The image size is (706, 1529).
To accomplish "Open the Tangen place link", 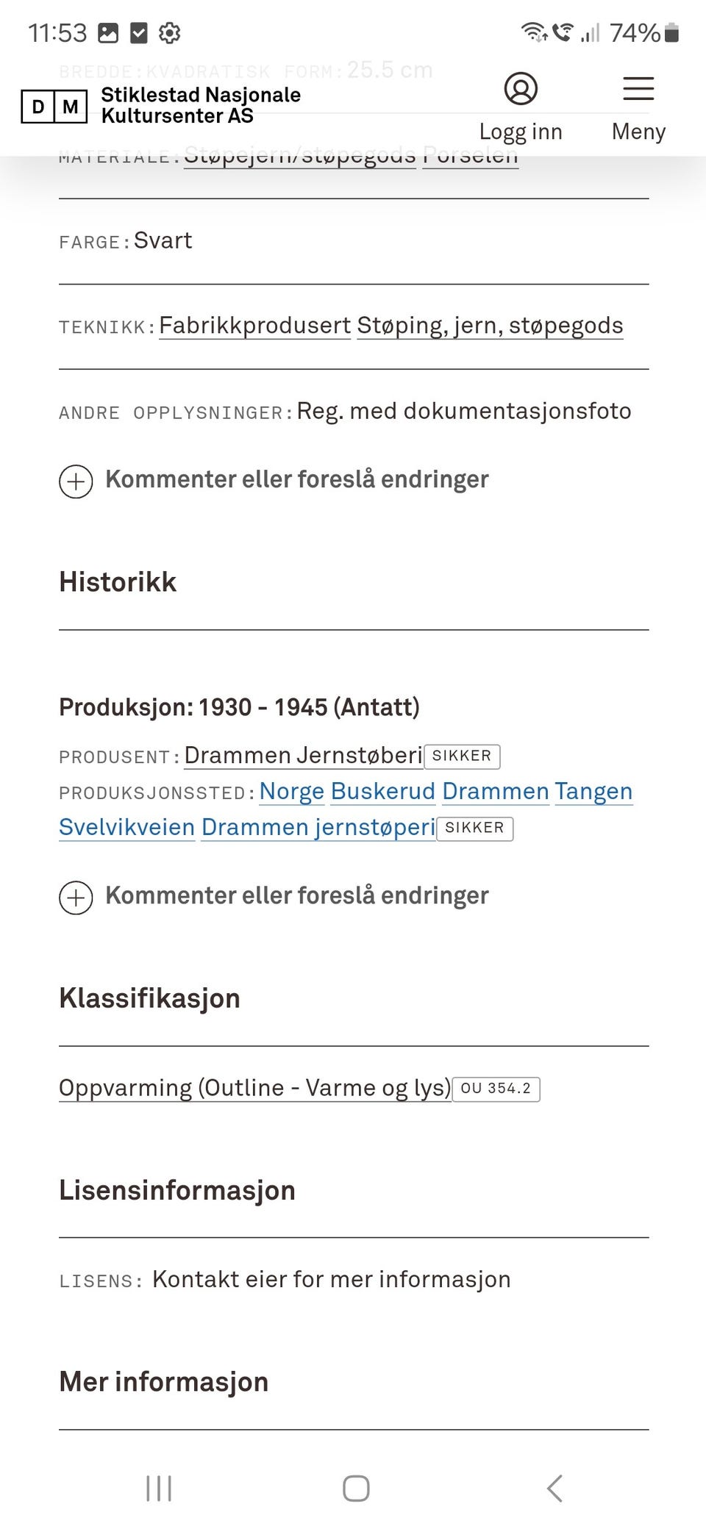I will [x=593, y=792].
